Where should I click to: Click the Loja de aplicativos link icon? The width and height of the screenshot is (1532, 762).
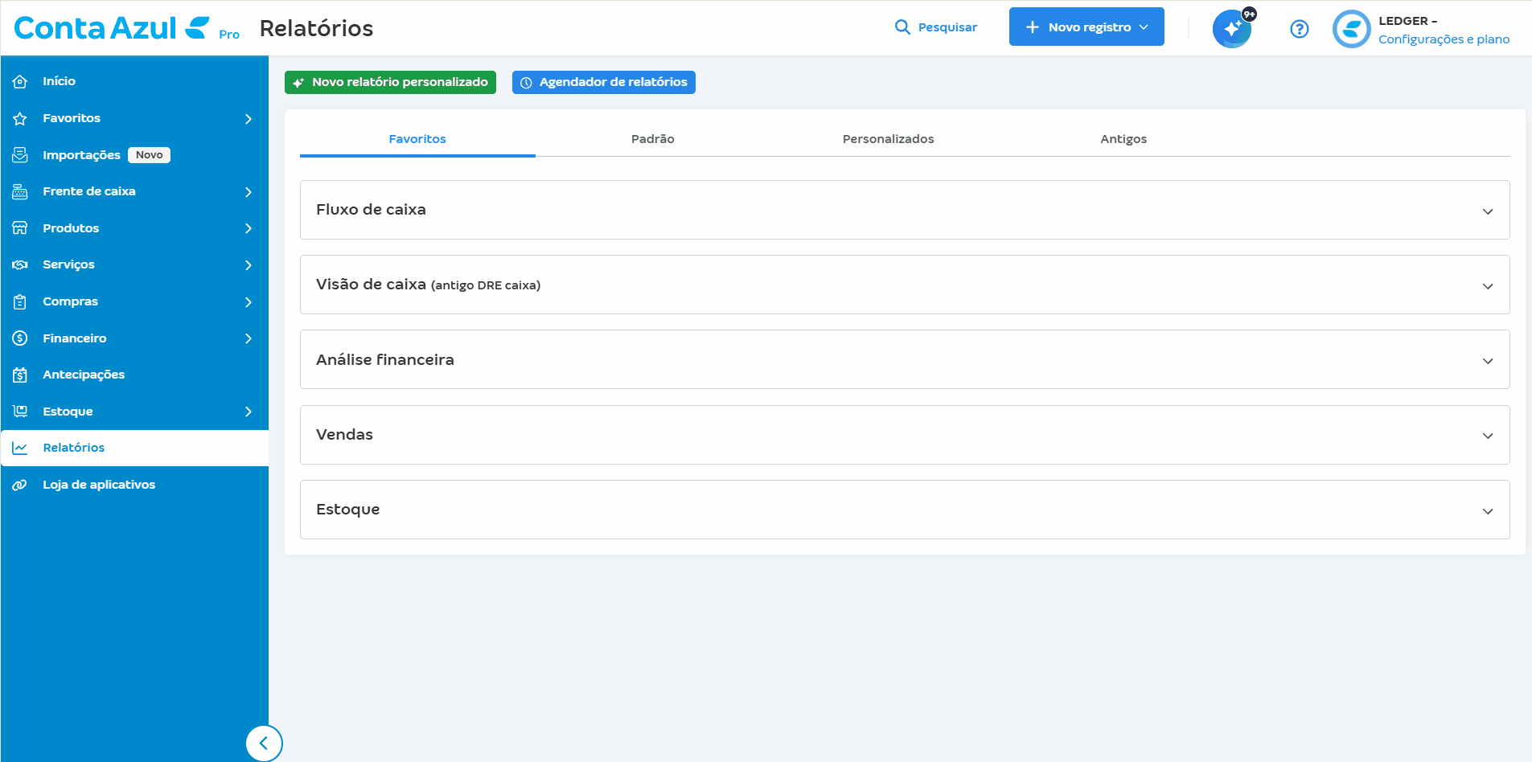[x=20, y=485]
